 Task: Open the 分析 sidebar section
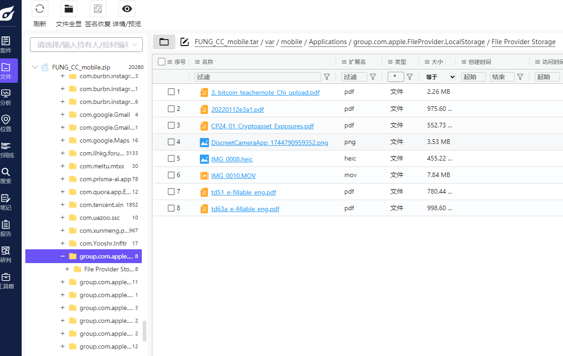tap(6, 97)
